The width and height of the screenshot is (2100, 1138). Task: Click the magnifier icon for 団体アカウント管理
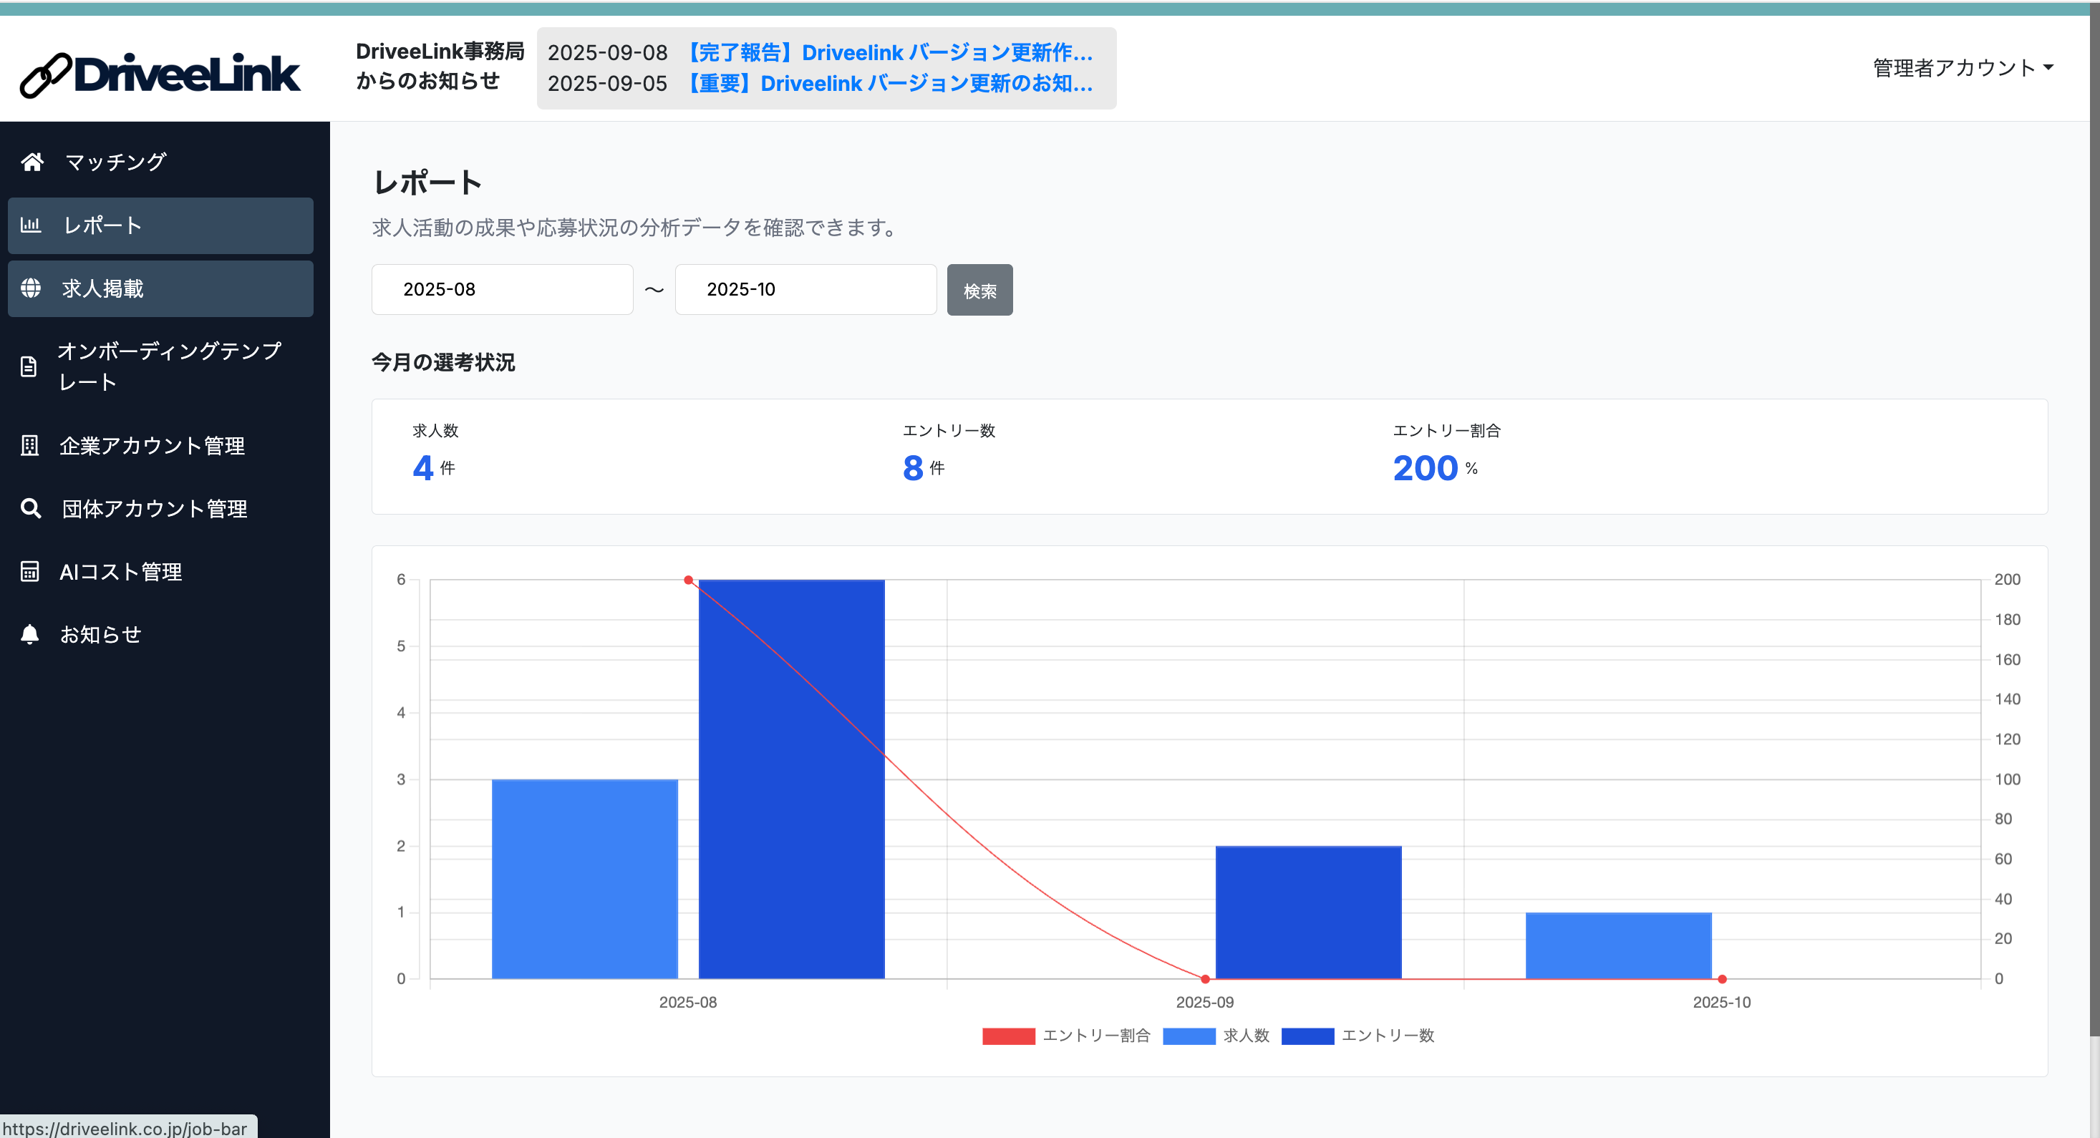point(30,509)
